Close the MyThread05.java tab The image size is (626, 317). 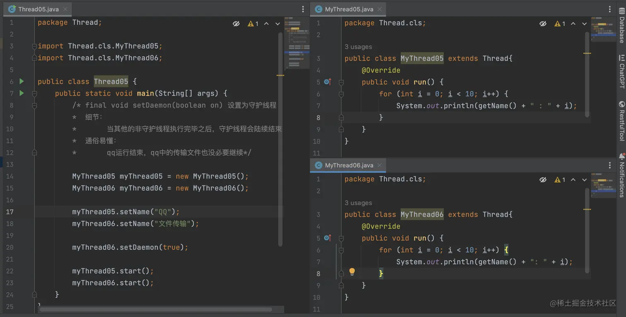tap(379, 9)
